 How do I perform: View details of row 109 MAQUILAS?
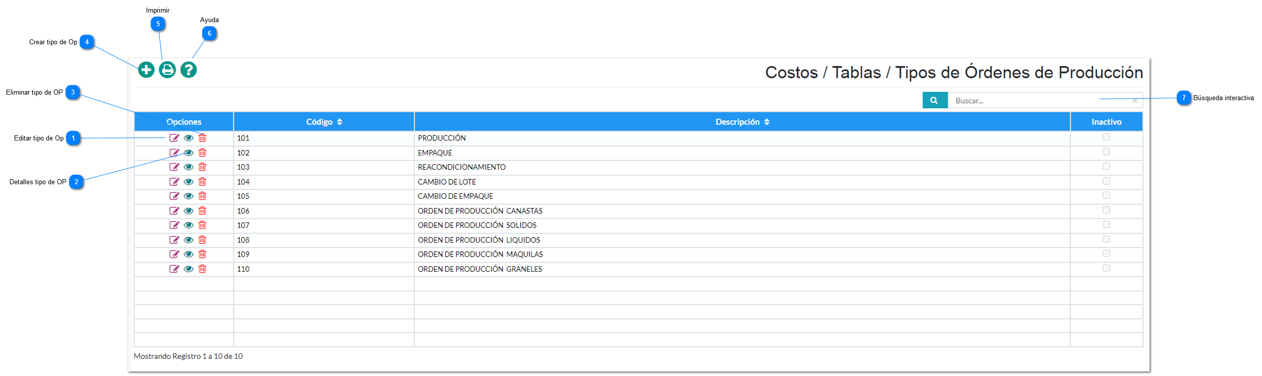coord(189,254)
